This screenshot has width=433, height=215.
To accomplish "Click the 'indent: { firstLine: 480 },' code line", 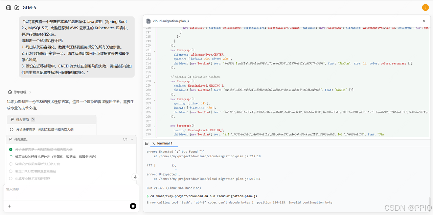I will [x=195, y=108].
